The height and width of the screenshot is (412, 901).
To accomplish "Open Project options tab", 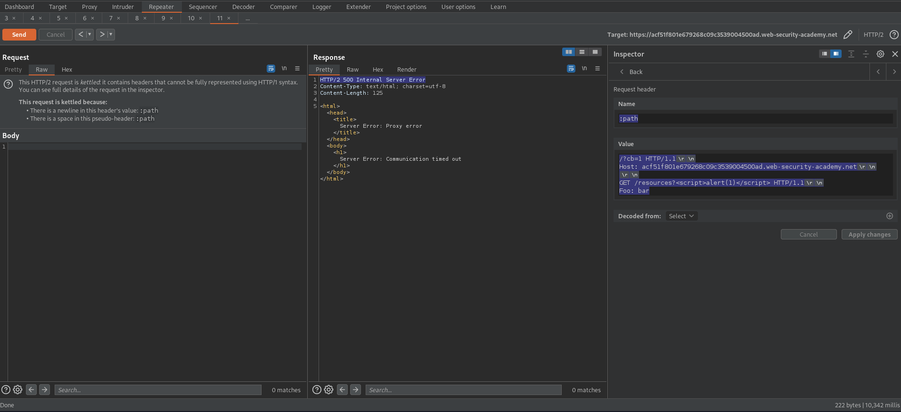I will click(x=406, y=7).
